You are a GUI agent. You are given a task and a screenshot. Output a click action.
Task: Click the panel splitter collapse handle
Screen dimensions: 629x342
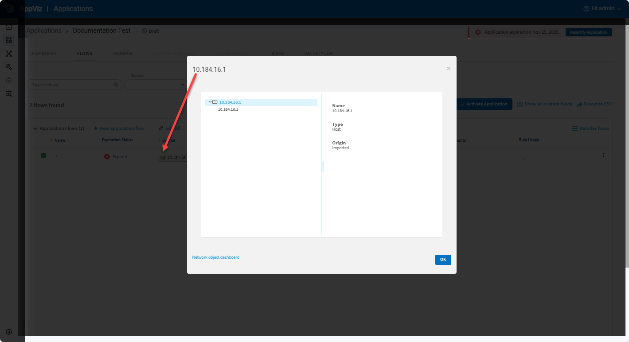point(323,166)
